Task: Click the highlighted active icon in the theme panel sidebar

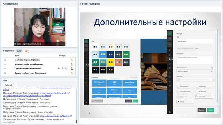Action: point(86,65)
